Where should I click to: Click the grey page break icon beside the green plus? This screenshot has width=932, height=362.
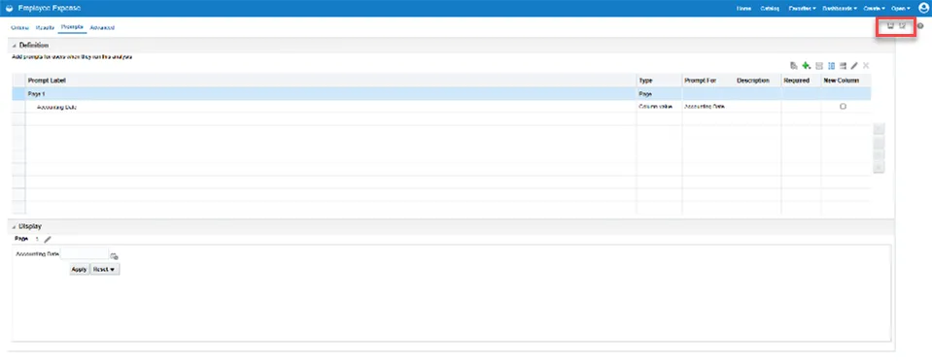[819, 65]
